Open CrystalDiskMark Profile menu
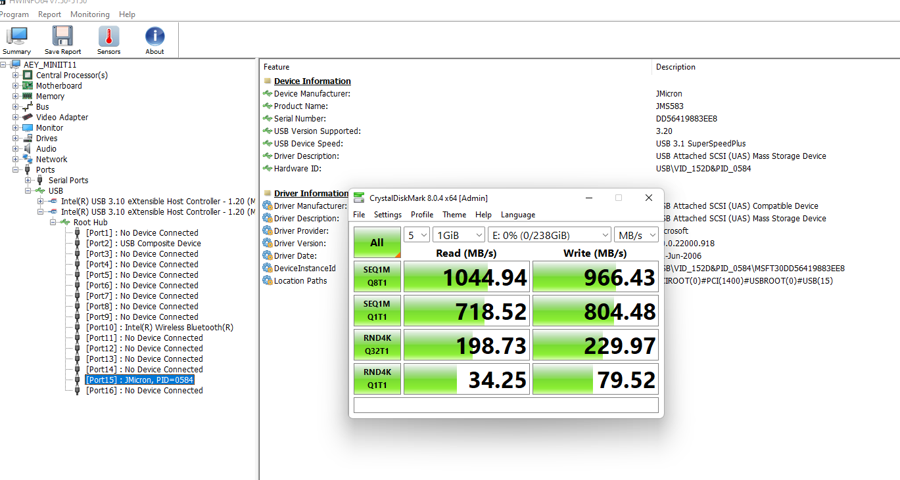The width and height of the screenshot is (900, 480). [422, 215]
